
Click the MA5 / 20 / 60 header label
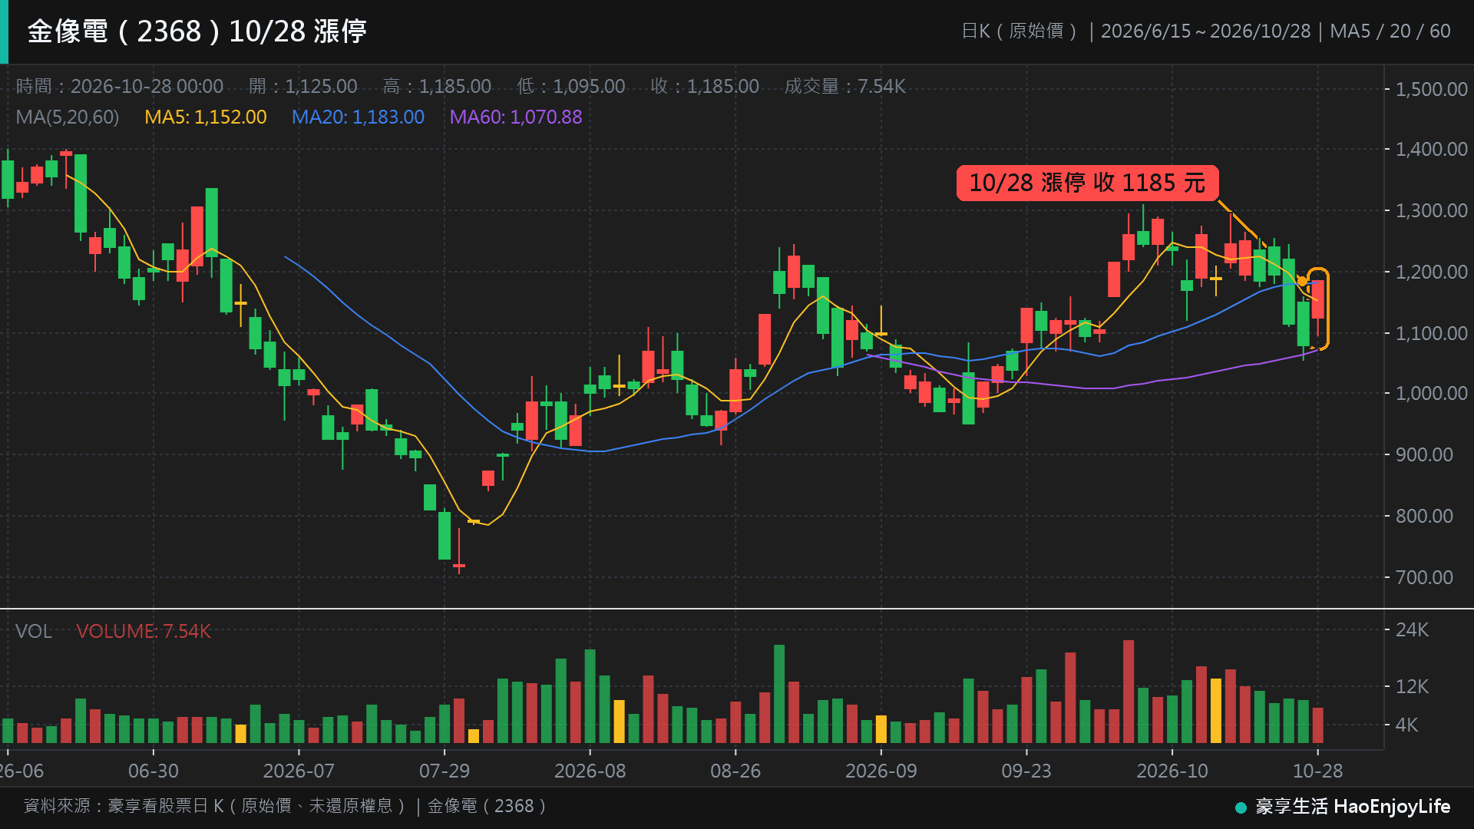(1390, 31)
